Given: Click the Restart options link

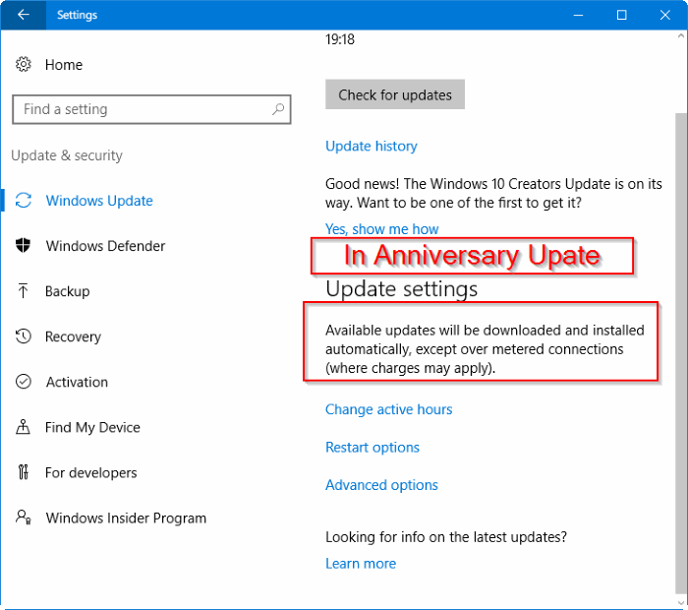Looking at the screenshot, I should coord(373,447).
